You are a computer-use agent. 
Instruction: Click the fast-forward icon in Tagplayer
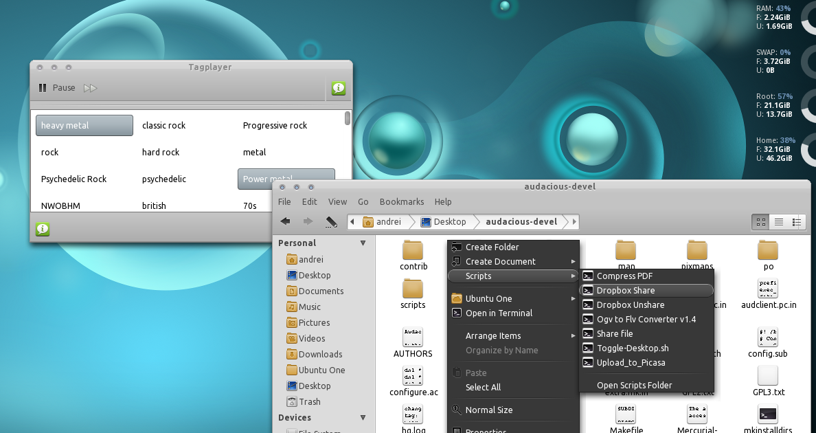point(90,87)
